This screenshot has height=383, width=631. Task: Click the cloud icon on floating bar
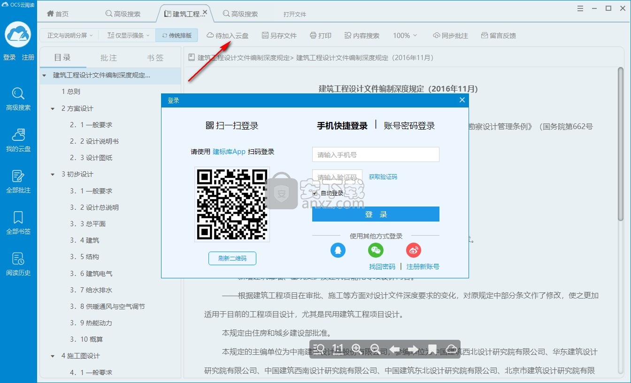click(x=451, y=349)
